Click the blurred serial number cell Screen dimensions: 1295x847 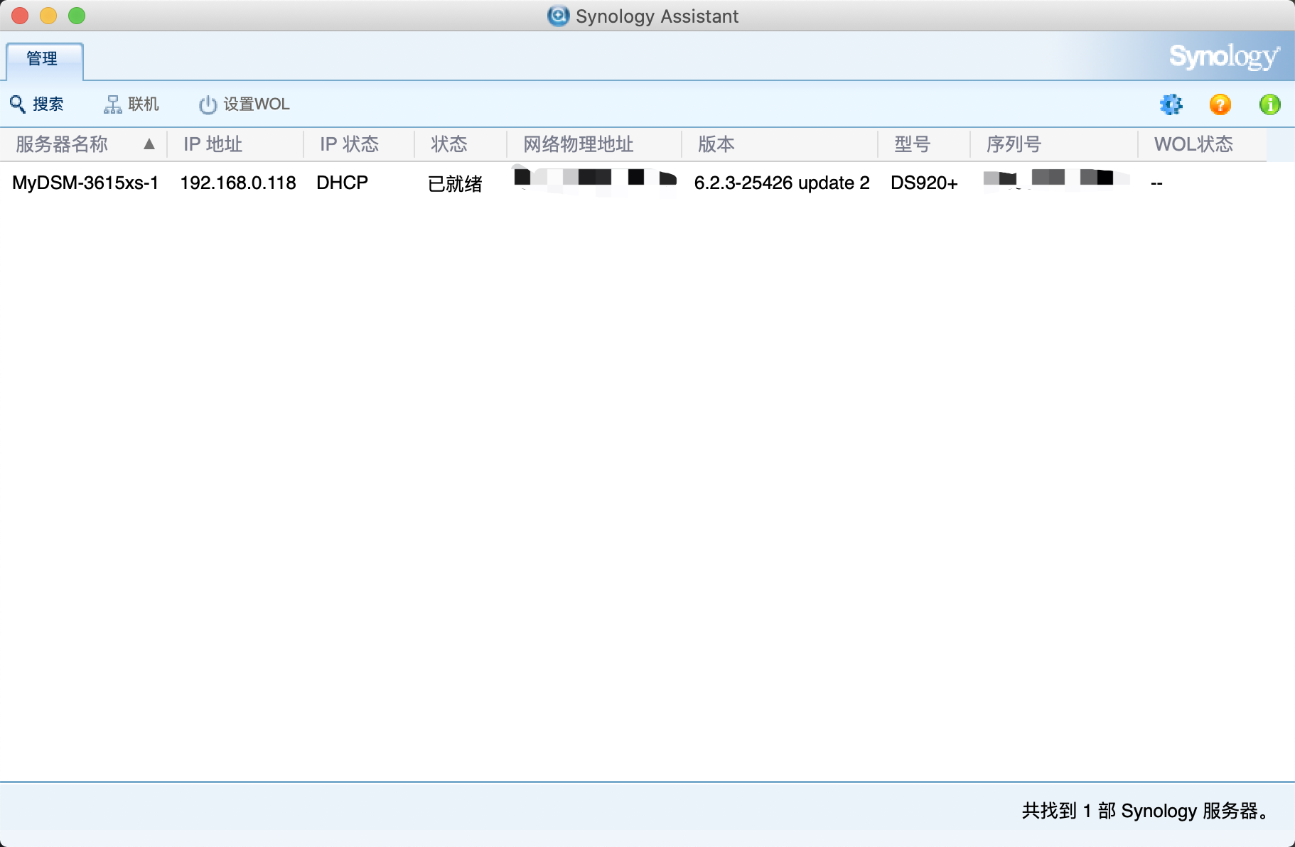(1056, 178)
